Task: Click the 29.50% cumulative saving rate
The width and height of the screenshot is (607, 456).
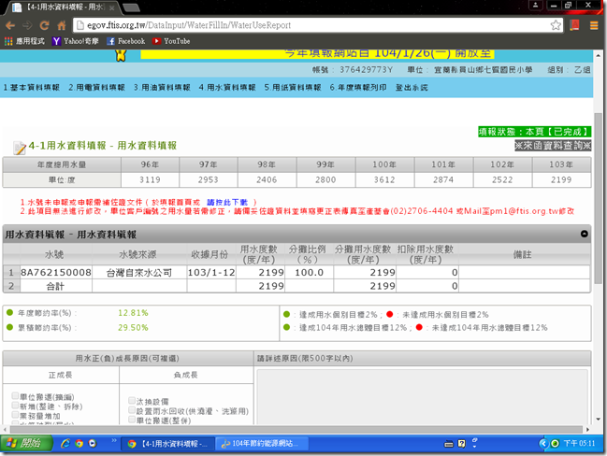Action: (133, 328)
